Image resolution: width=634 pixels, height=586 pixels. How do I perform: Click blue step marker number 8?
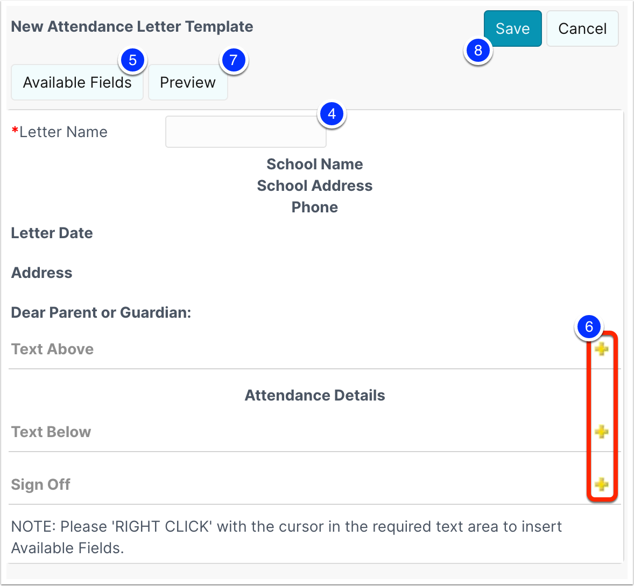(478, 51)
